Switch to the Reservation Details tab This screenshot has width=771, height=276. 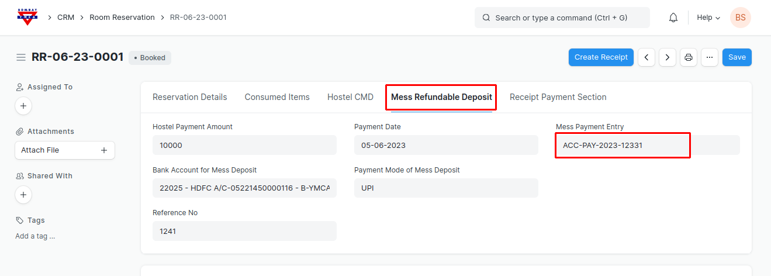click(x=189, y=97)
